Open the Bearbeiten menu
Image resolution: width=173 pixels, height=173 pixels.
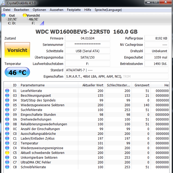point(22,10)
